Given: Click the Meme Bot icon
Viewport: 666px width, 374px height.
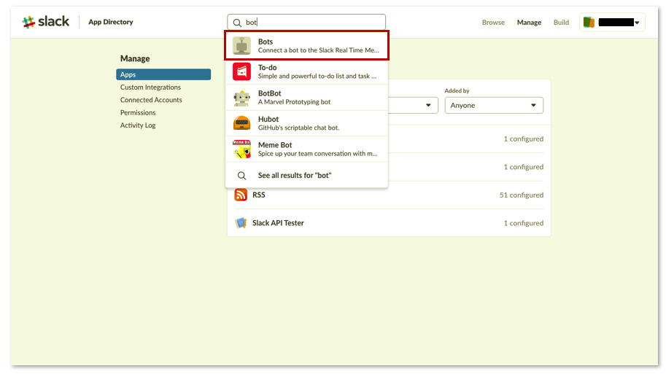Looking at the screenshot, I should [x=241, y=149].
